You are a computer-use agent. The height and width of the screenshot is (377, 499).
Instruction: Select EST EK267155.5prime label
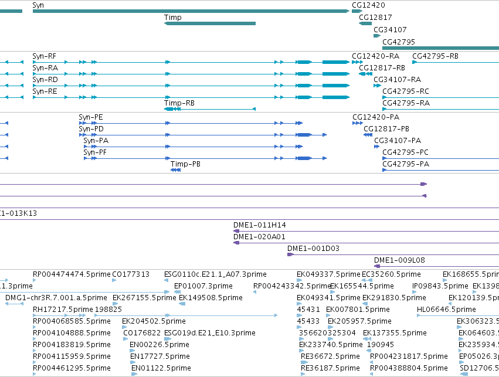pyautogui.click(x=144, y=298)
